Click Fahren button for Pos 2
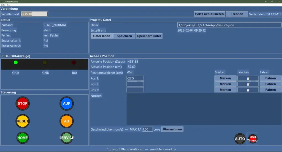Screen dimensions: 282x152 click(270, 84)
